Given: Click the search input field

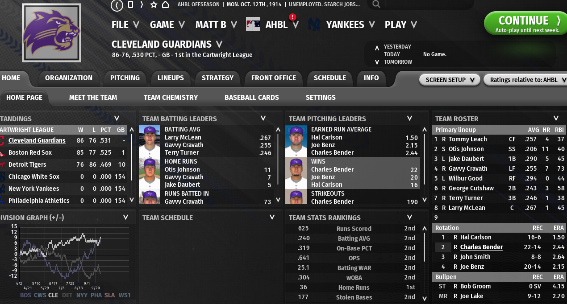Looking at the screenshot, I should tap(429, 4).
